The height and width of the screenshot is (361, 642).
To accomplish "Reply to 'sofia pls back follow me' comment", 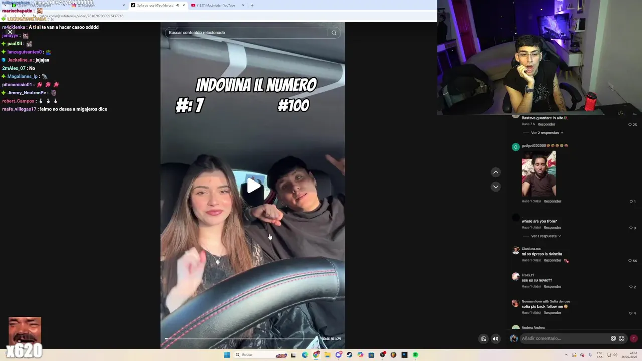I will (x=552, y=313).
